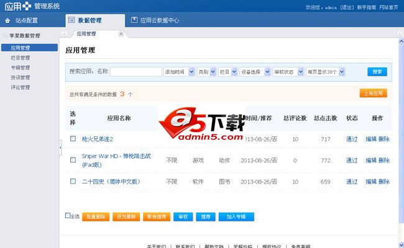Open the 添加时间 dropdown

[x=179, y=72]
